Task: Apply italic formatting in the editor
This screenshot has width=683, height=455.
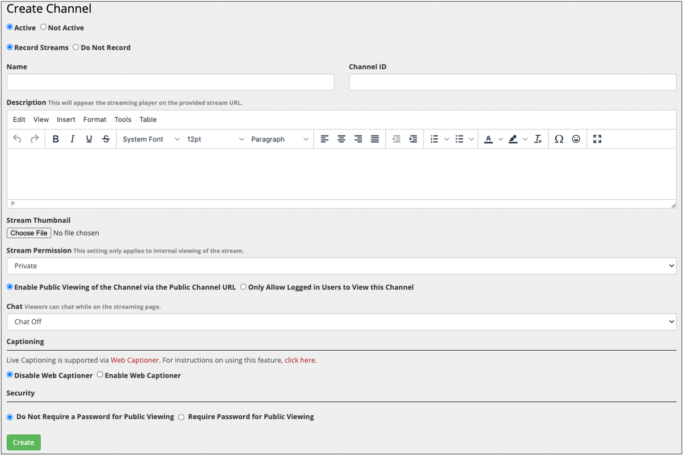Action: [x=72, y=139]
